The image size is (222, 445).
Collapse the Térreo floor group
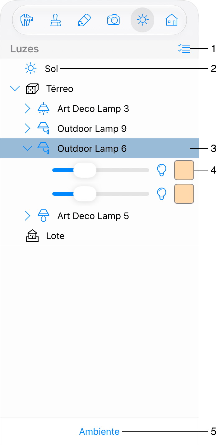click(x=15, y=89)
